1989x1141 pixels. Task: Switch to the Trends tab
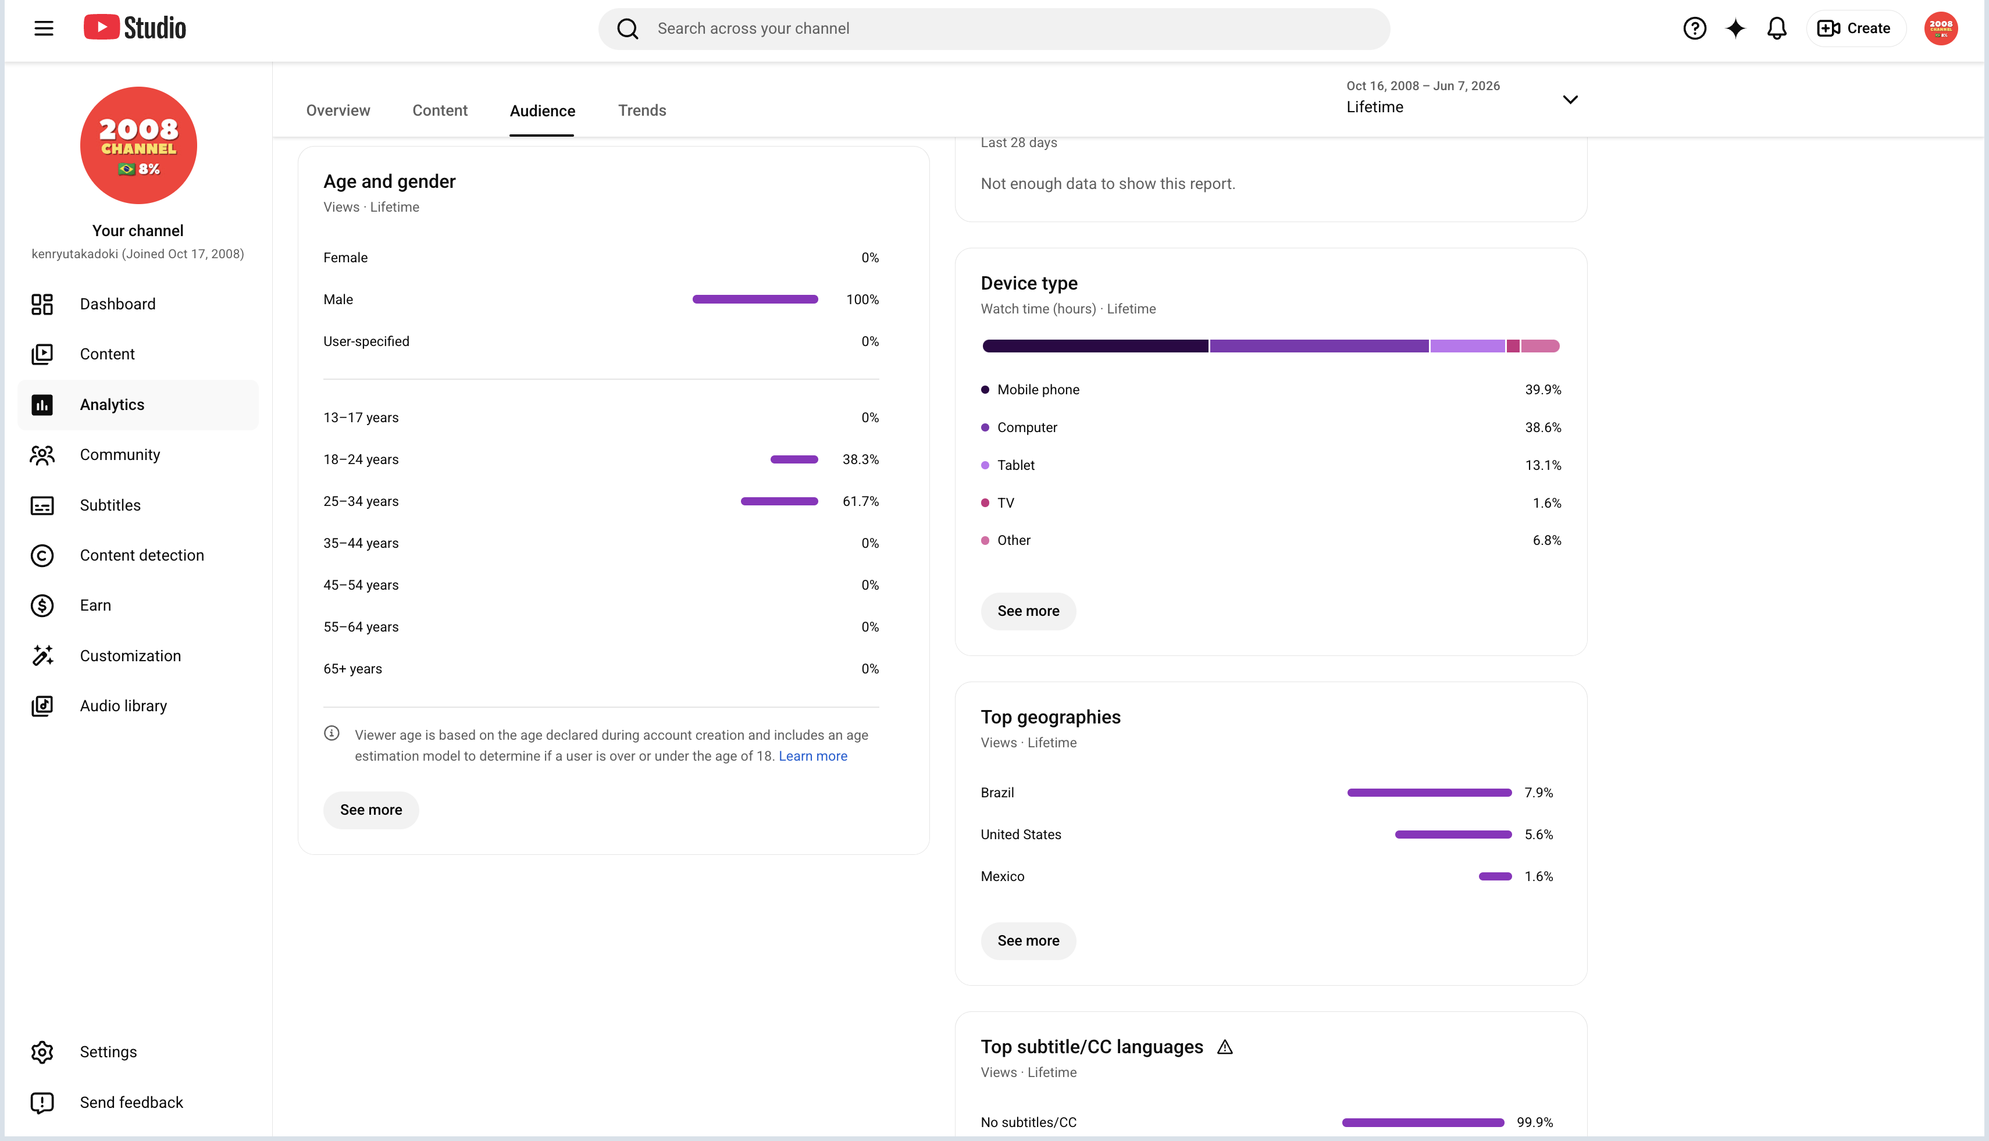pyautogui.click(x=642, y=110)
